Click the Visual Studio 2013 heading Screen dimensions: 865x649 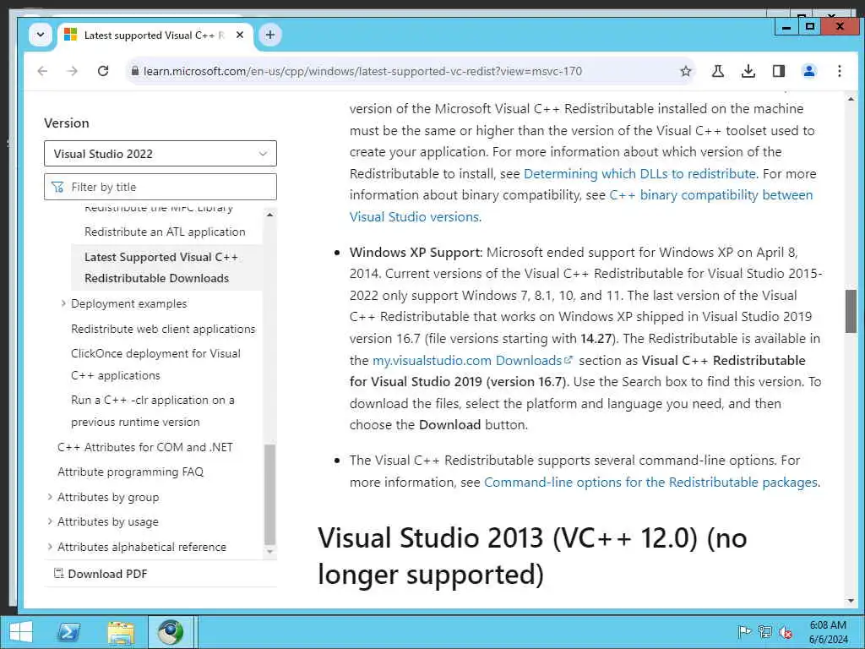[x=532, y=556]
